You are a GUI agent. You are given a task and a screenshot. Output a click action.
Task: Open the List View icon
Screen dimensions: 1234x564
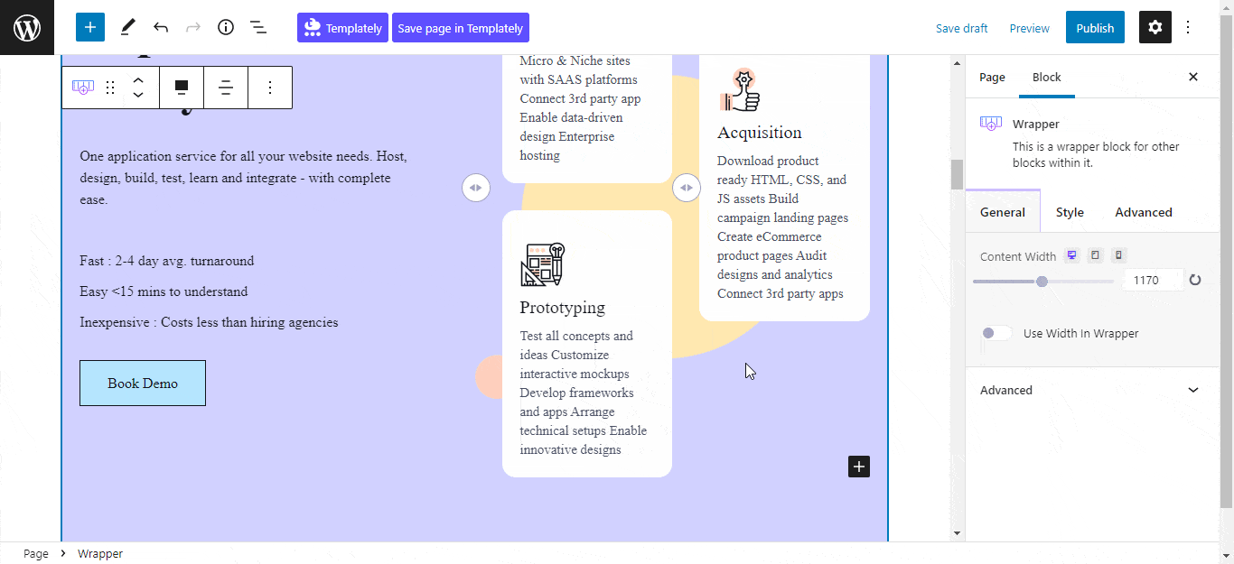(x=258, y=27)
